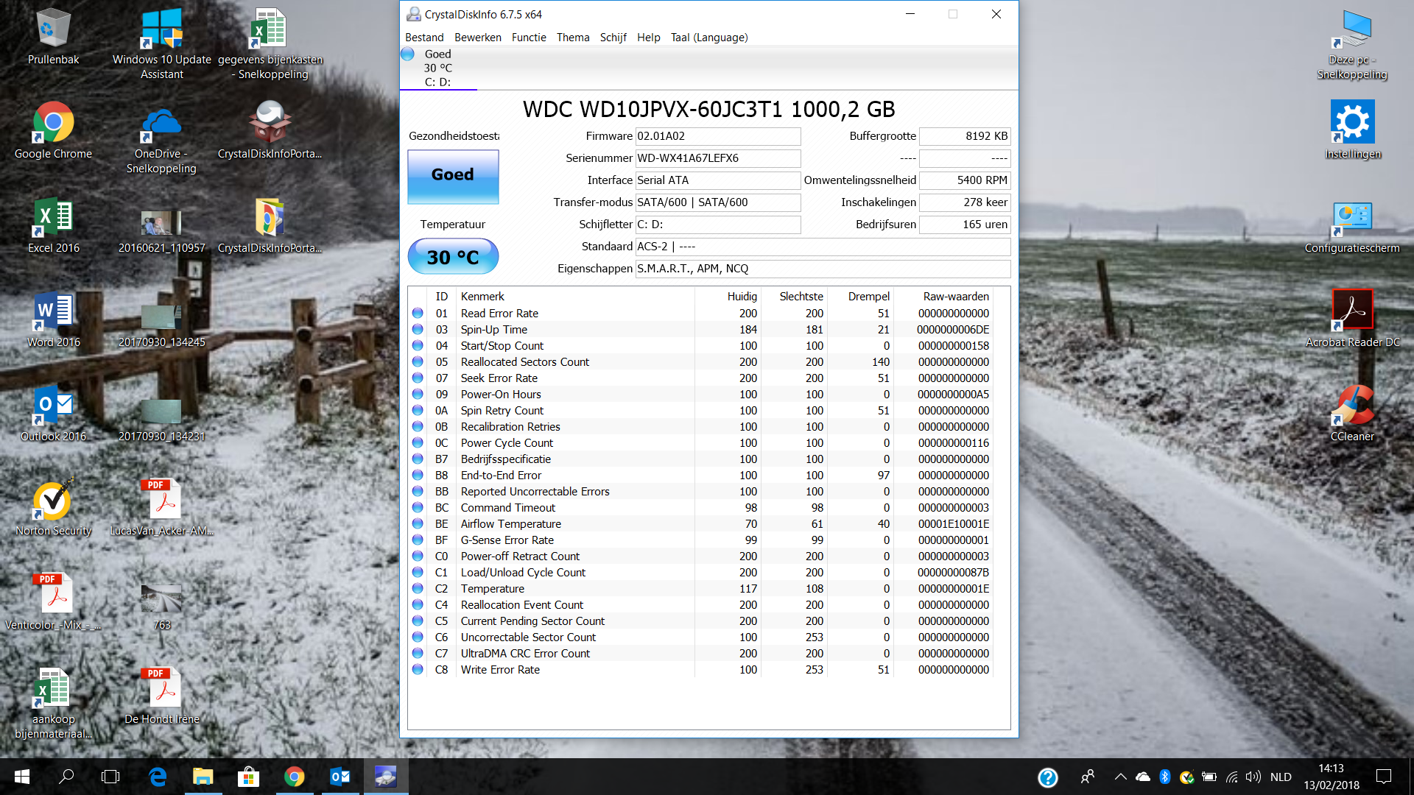This screenshot has width=1414, height=795.
Task: Open Excel 2016 desktop icon
Action: 53,225
